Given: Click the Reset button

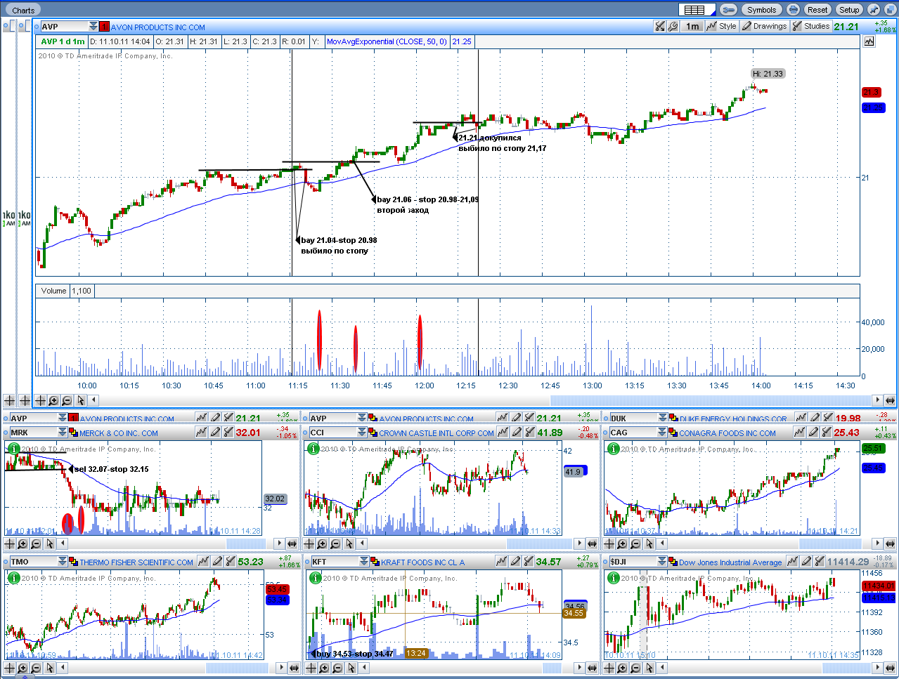Looking at the screenshot, I should pos(817,10).
